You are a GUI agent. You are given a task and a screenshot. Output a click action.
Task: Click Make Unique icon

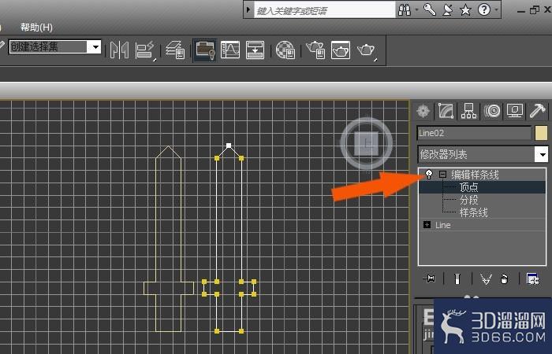(486, 279)
